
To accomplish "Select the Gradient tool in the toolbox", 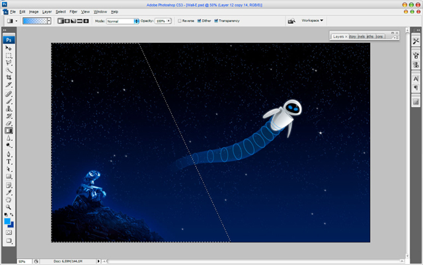I will (x=9, y=131).
